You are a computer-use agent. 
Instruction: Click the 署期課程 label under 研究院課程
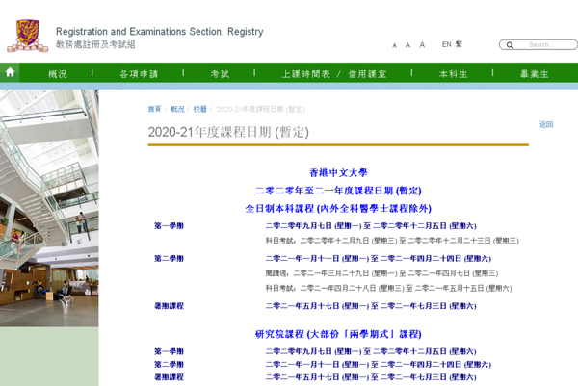click(x=169, y=377)
